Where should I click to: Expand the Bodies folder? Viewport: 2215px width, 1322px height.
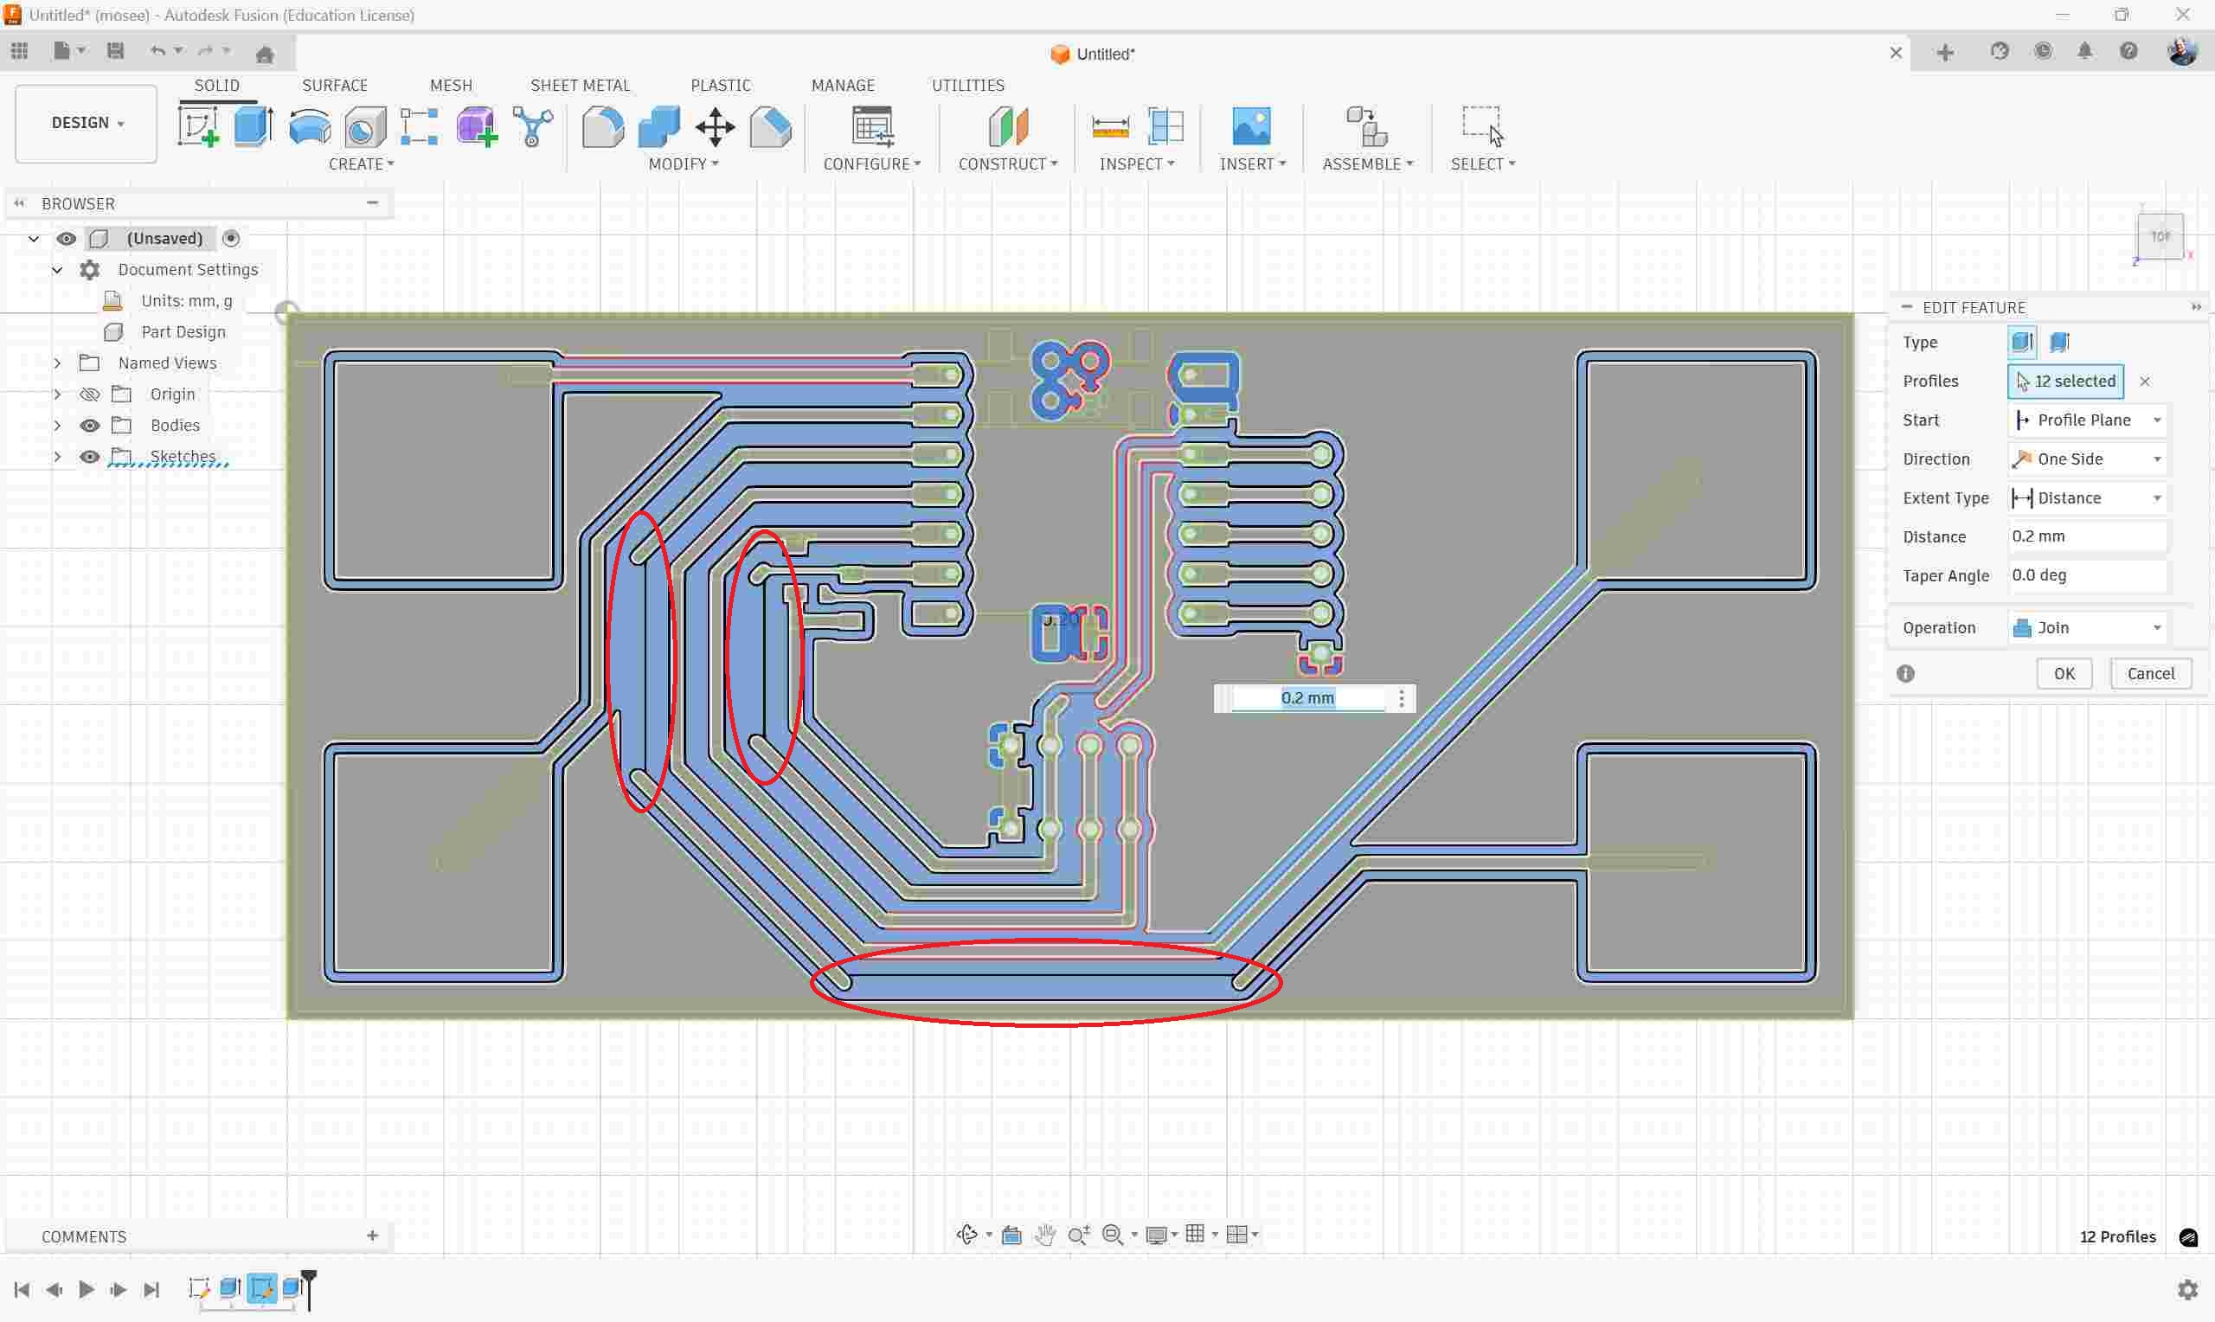[x=57, y=426]
